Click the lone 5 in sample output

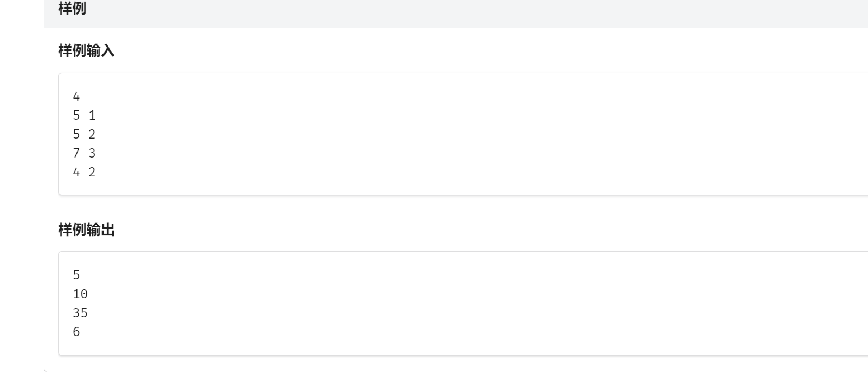(76, 275)
